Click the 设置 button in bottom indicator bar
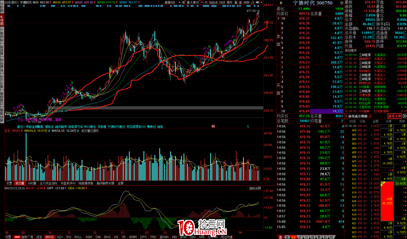 coord(8,237)
